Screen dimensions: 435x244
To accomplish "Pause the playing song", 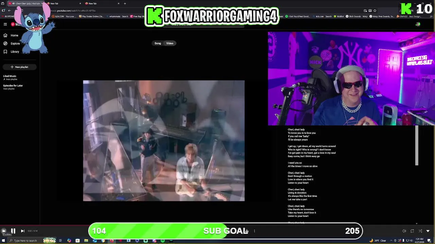I will (x=13, y=231).
